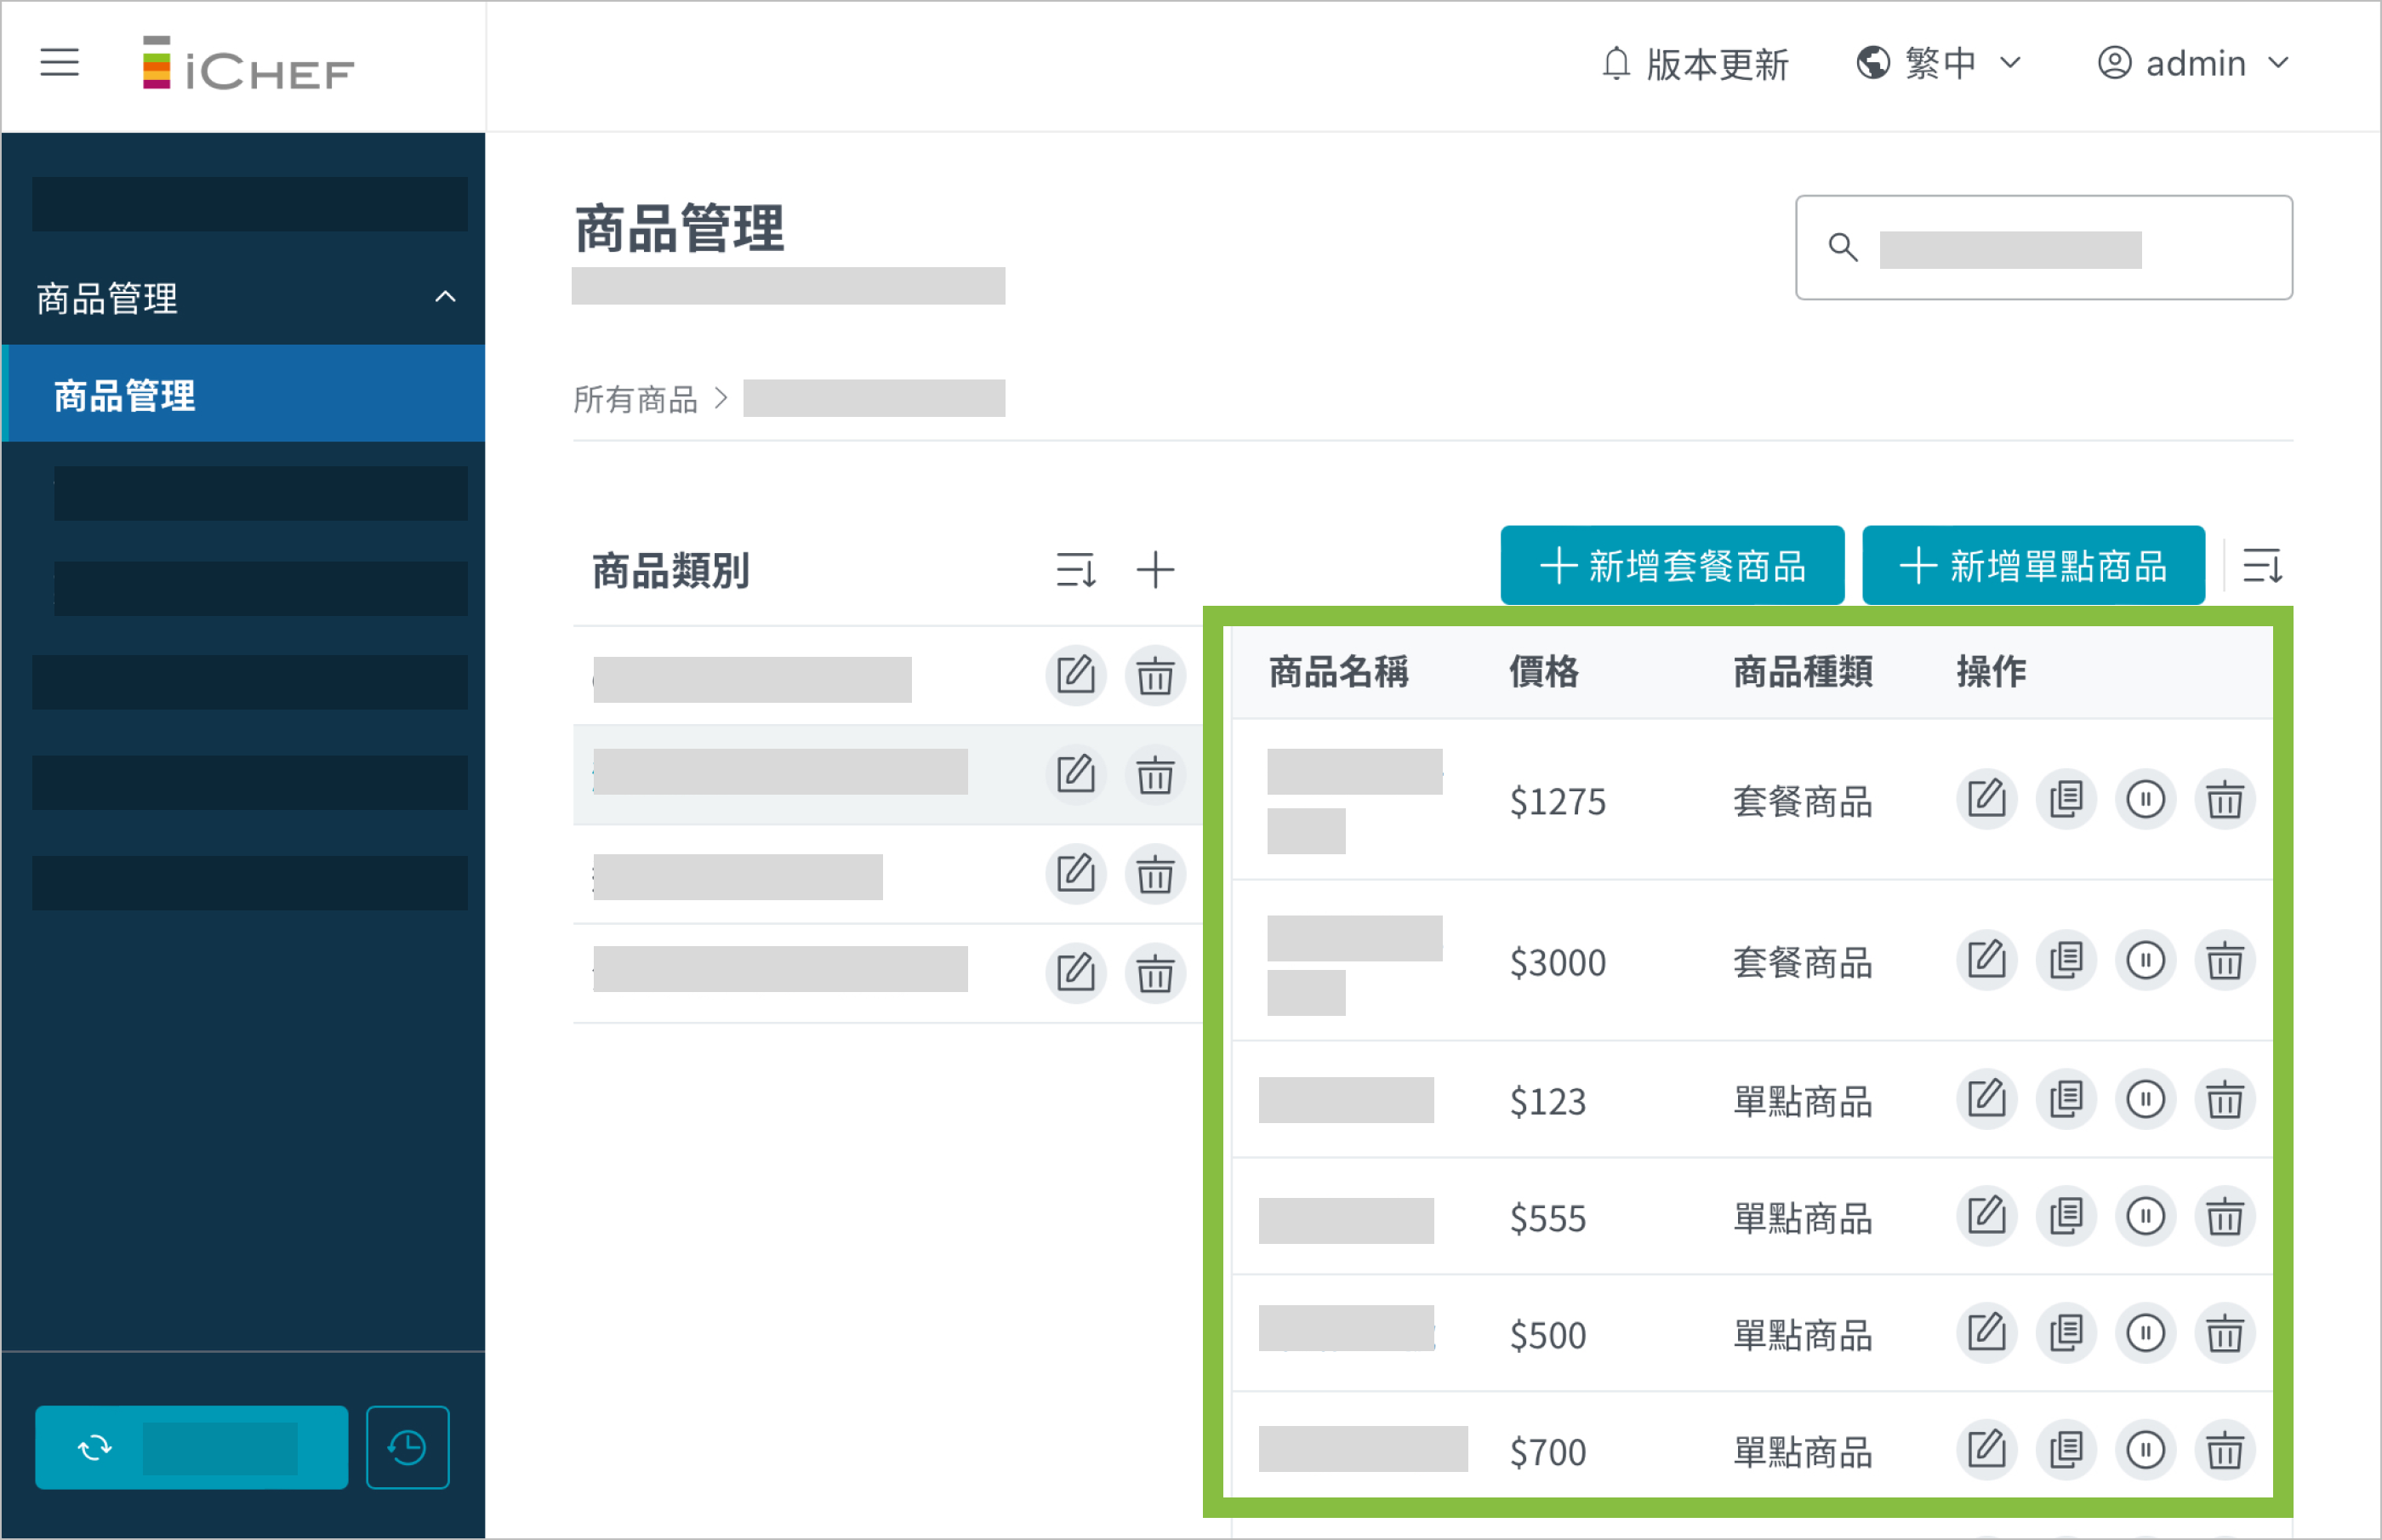Edit the $1275 套餐商品 item

1986,800
